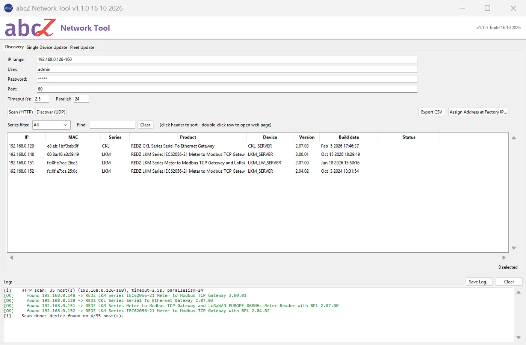Open the Discovery tab
Screen dimensions: 526x345
(x=14, y=47)
